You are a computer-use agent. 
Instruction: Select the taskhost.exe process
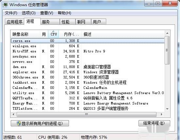(x=88, y=82)
